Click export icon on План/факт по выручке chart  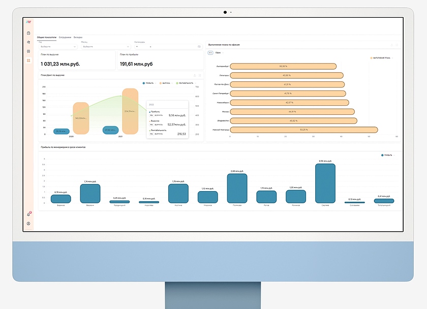tap(195, 75)
